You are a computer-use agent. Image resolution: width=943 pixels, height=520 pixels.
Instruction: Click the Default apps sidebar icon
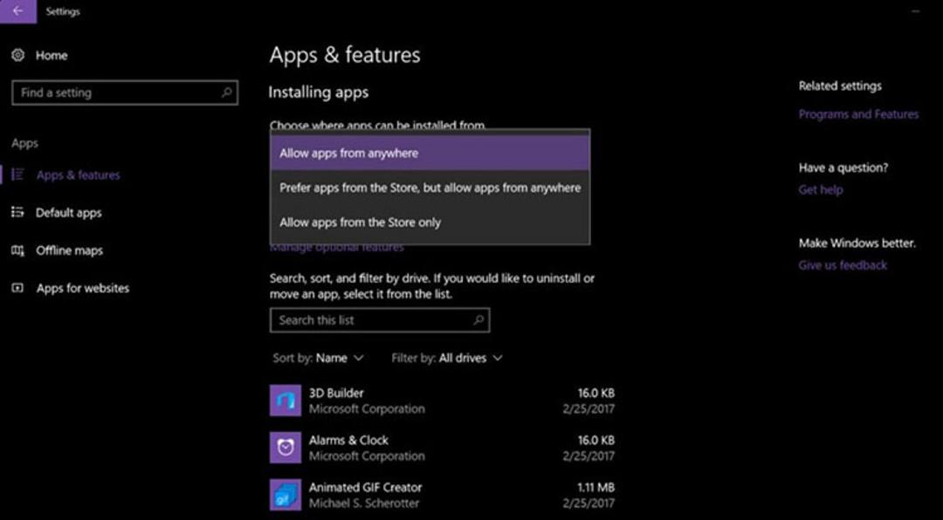click(x=18, y=213)
